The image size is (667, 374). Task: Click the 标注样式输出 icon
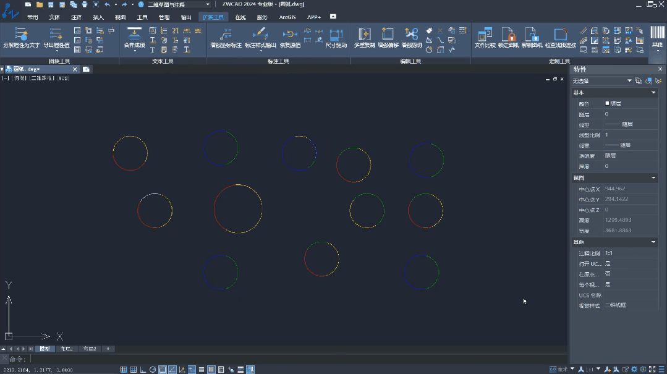click(x=260, y=34)
